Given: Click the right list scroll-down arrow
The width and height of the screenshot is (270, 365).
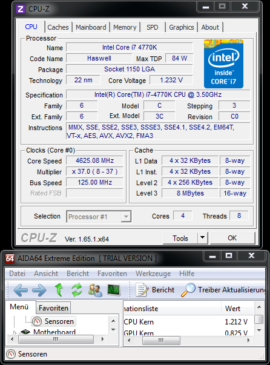Looking at the screenshot, I should 259,330.
